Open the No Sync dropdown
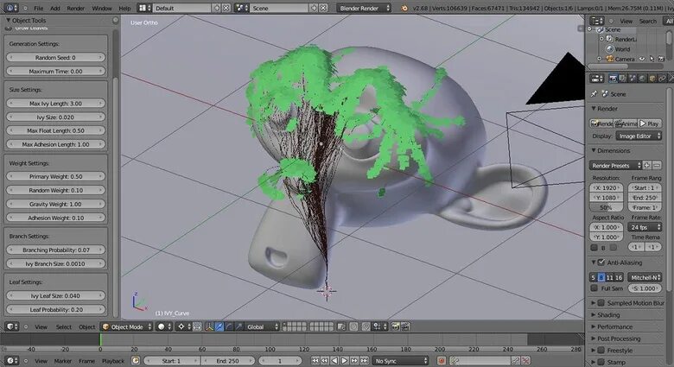Viewport: 674px width, 367px height. coord(401,361)
